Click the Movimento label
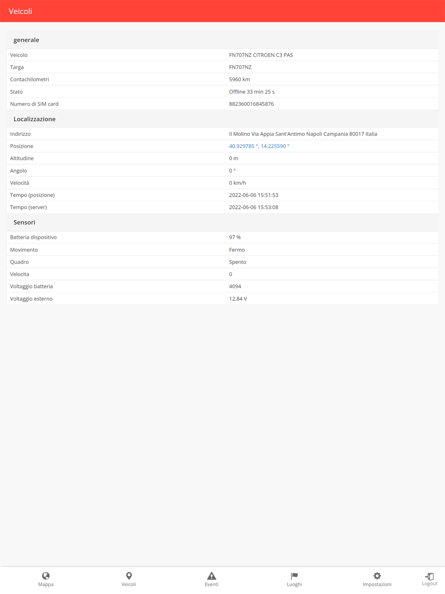The width and height of the screenshot is (445, 594). (24, 250)
